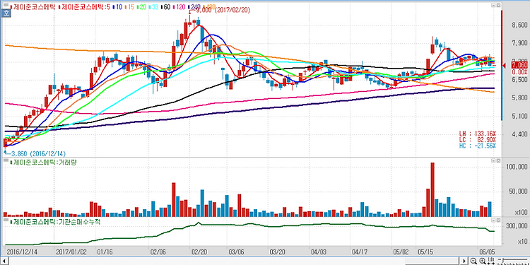Click the 300,000 axis label in bottom panel
This screenshot has height=265, width=530.
pos(517,226)
